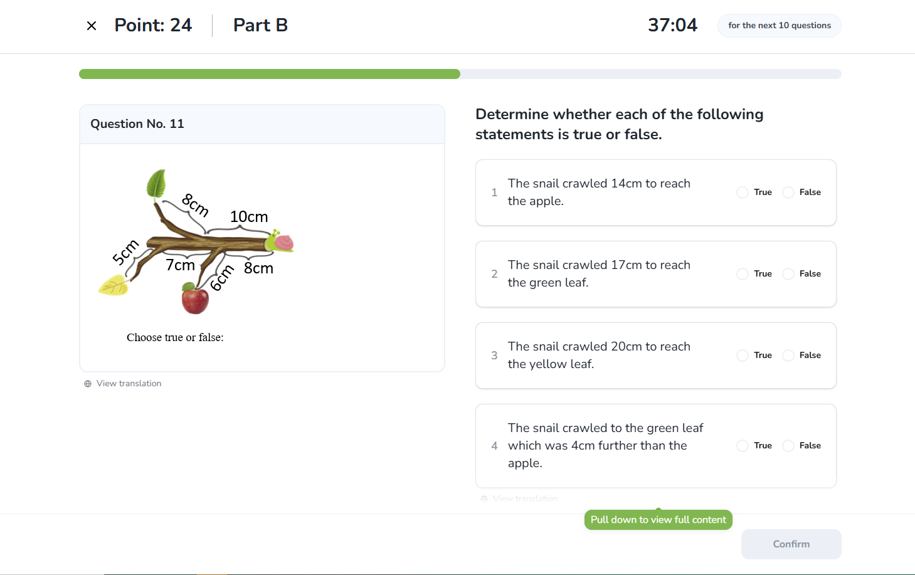Click the Point: 24 score label

(x=153, y=25)
